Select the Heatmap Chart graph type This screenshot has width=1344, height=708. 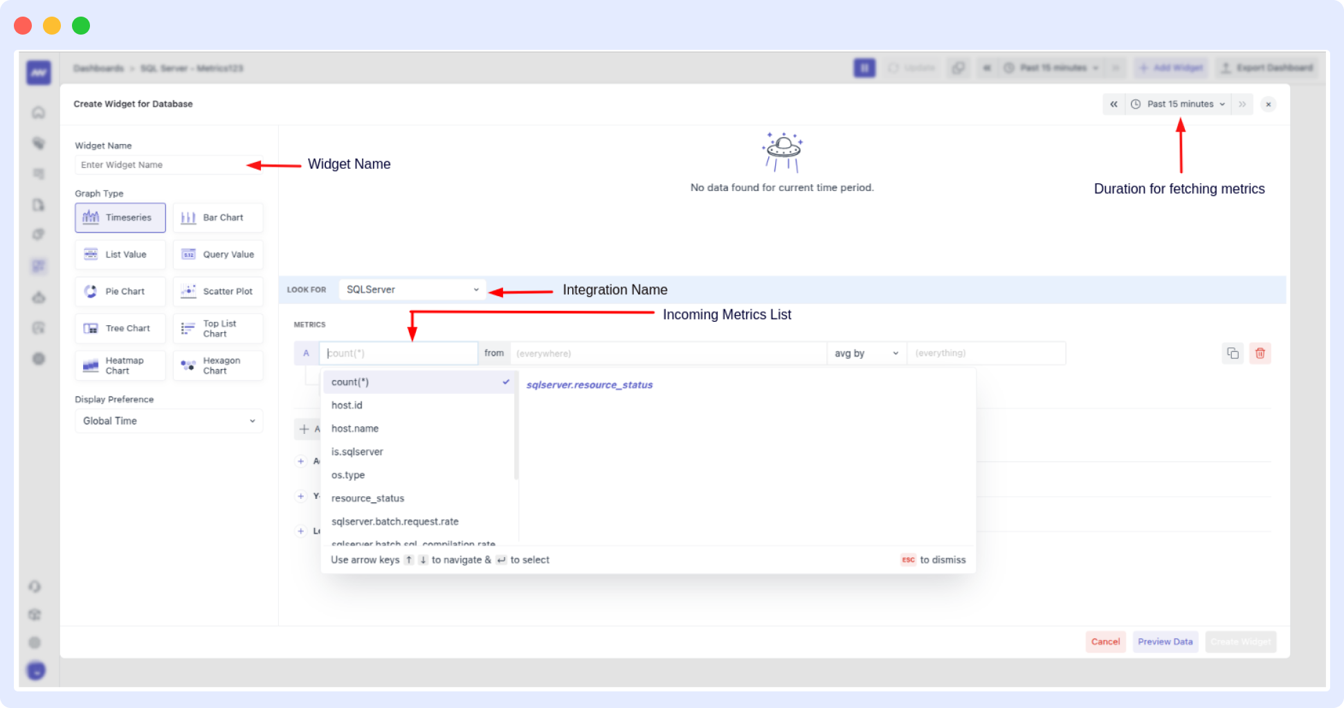[x=120, y=365]
